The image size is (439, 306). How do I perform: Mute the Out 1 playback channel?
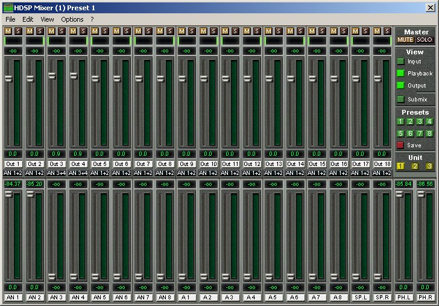8,31
